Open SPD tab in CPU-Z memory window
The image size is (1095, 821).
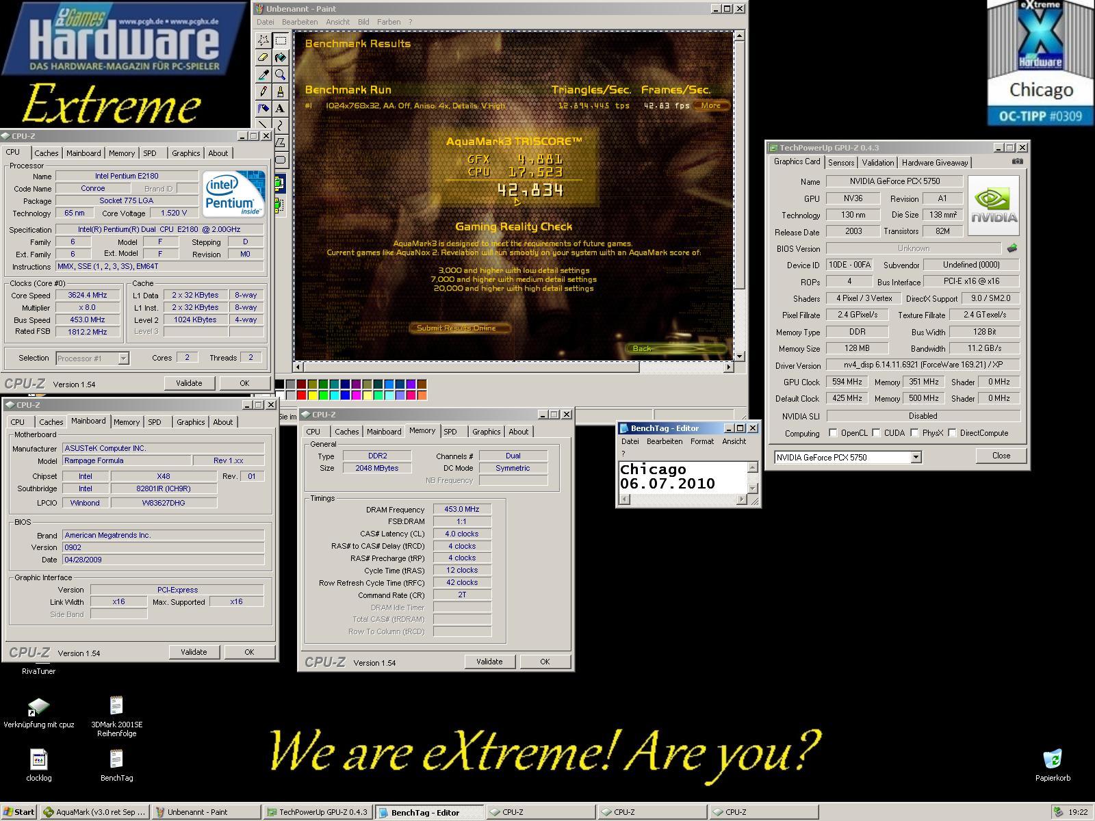[450, 432]
